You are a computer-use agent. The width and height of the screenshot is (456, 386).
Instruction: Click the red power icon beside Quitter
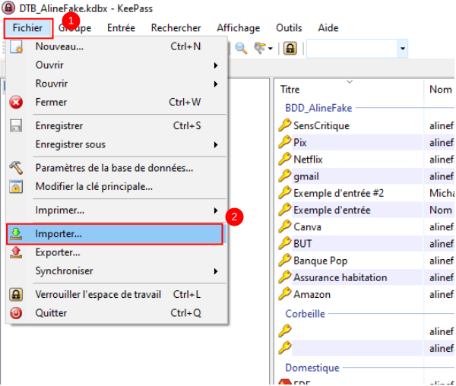click(x=16, y=313)
